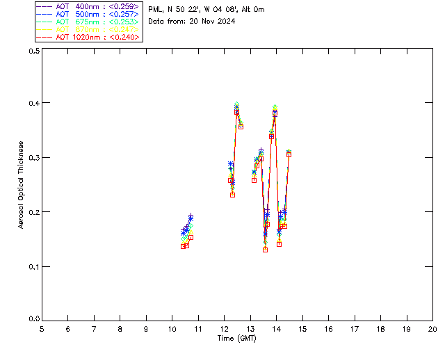Viewport: 445px width, 356px height.
Task: Click the AOT 675nm legend entry
Action: click(88, 22)
